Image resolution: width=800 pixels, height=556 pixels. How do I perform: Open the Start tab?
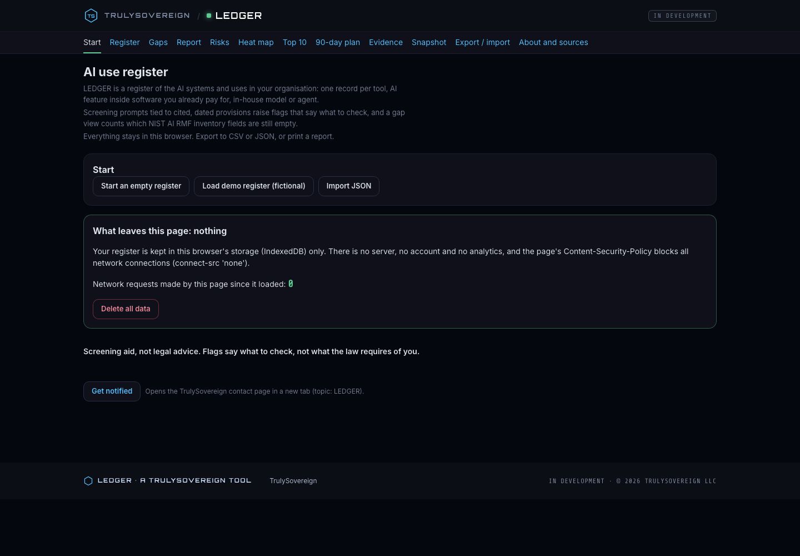tap(92, 42)
